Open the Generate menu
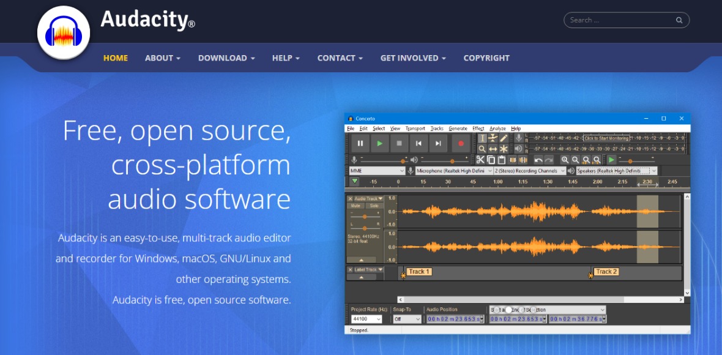 tap(458, 129)
